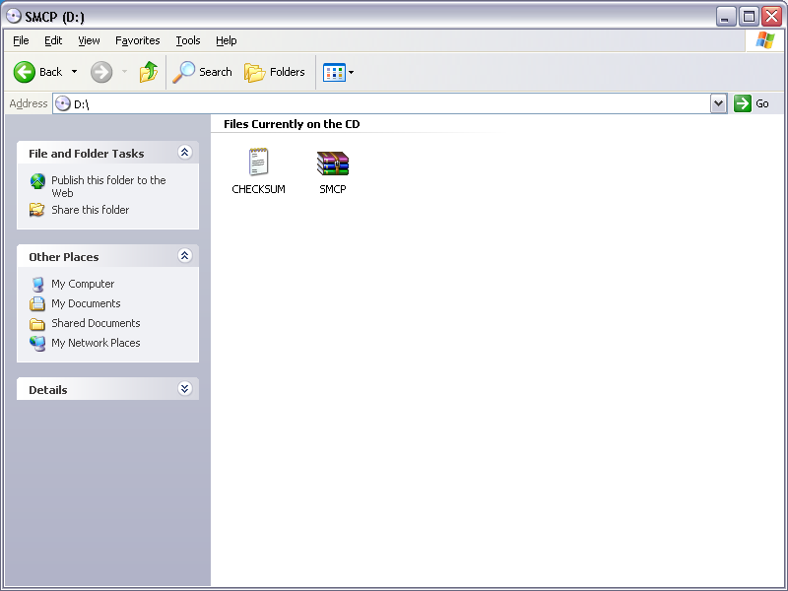Image resolution: width=788 pixels, height=591 pixels.
Task: Toggle the Folders pane button
Action: point(275,72)
